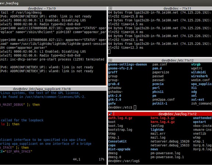This screenshot has width=212, height=165.
Task: Click 'pam.conf' in the /etc listing
Action: 160,65
